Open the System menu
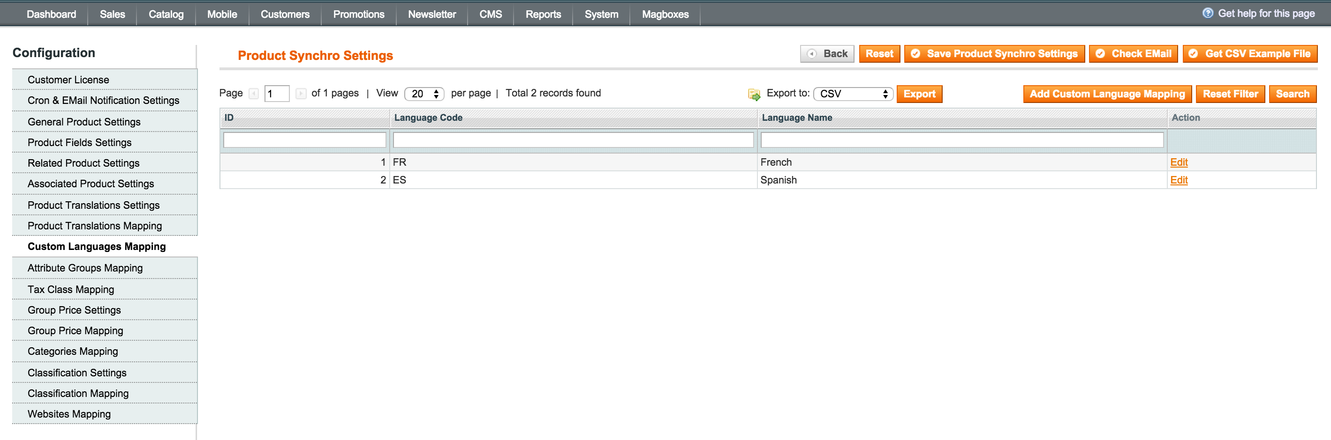The height and width of the screenshot is (440, 1331). (601, 15)
